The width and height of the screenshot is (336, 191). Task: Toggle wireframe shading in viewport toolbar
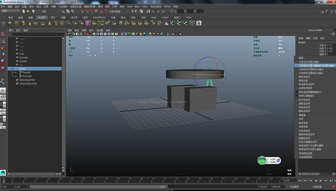(122, 34)
